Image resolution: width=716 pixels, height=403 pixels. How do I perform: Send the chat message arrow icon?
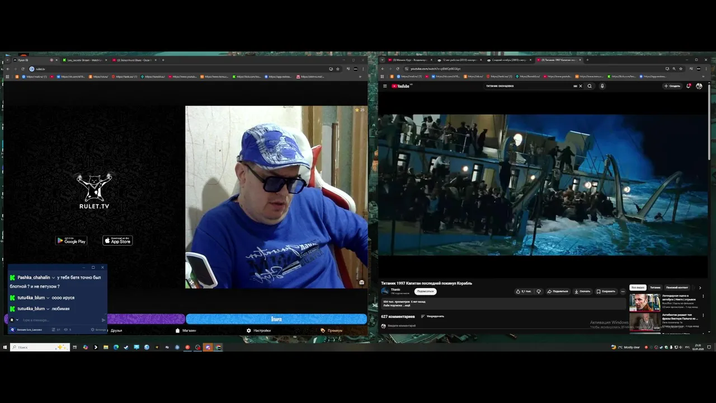(x=103, y=320)
